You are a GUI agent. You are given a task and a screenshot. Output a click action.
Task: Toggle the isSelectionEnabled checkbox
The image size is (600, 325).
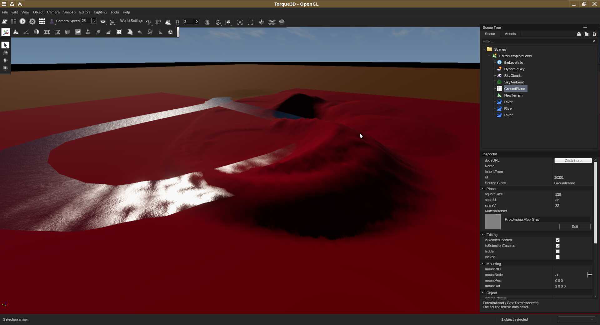pos(557,246)
